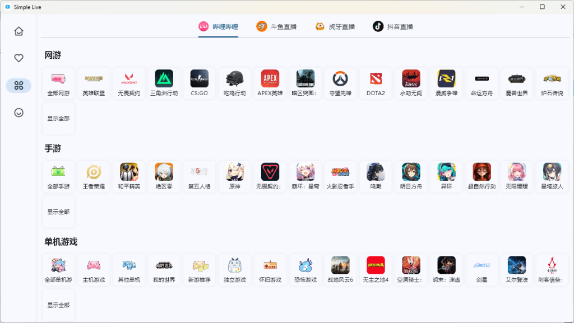This screenshot has width=574, height=323.
Task: Expand 显示全部 under 单机游戏 section
Action: click(x=58, y=305)
